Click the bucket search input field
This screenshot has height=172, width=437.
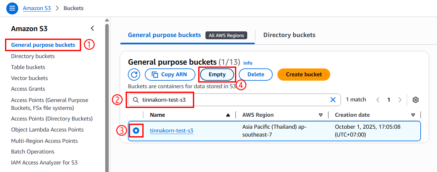click(x=232, y=100)
